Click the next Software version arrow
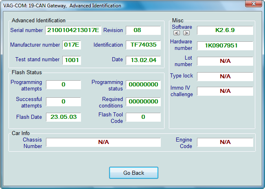The height and width of the screenshot is (189, 265). (x=186, y=33)
